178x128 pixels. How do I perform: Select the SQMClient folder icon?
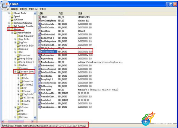point(12,20)
